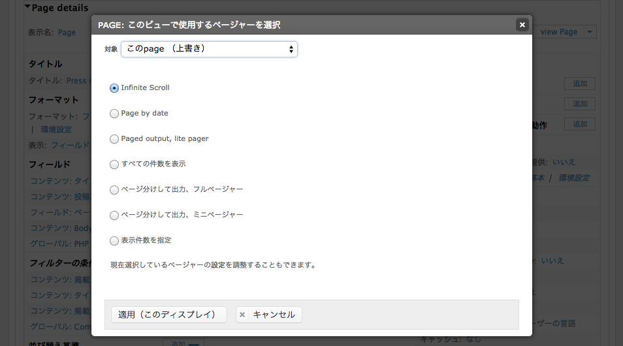Select the Infinite Scroll pager option
This screenshot has height=346, width=623.
[114, 88]
